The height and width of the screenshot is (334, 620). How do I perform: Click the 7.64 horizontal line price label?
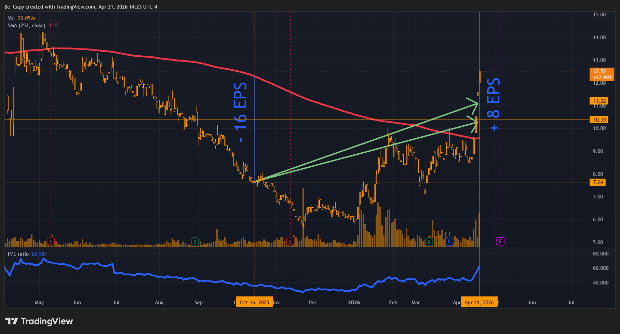(x=598, y=182)
